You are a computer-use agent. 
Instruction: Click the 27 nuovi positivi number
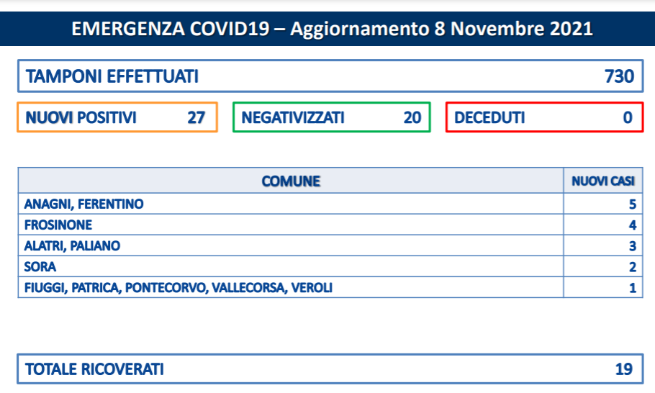click(x=196, y=118)
